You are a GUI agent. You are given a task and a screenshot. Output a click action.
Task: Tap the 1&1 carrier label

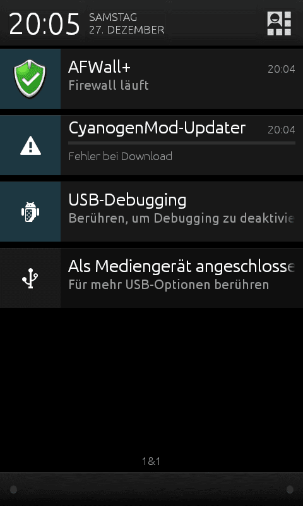click(x=151, y=461)
